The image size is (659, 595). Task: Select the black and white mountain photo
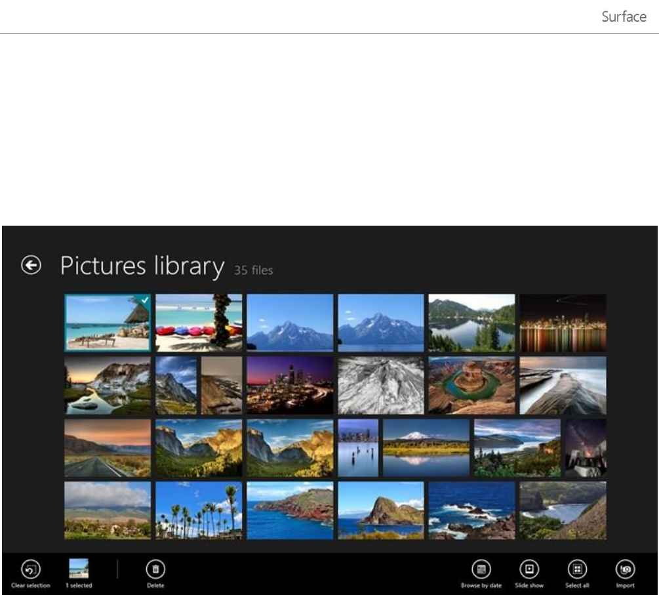(x=380, y=385)
